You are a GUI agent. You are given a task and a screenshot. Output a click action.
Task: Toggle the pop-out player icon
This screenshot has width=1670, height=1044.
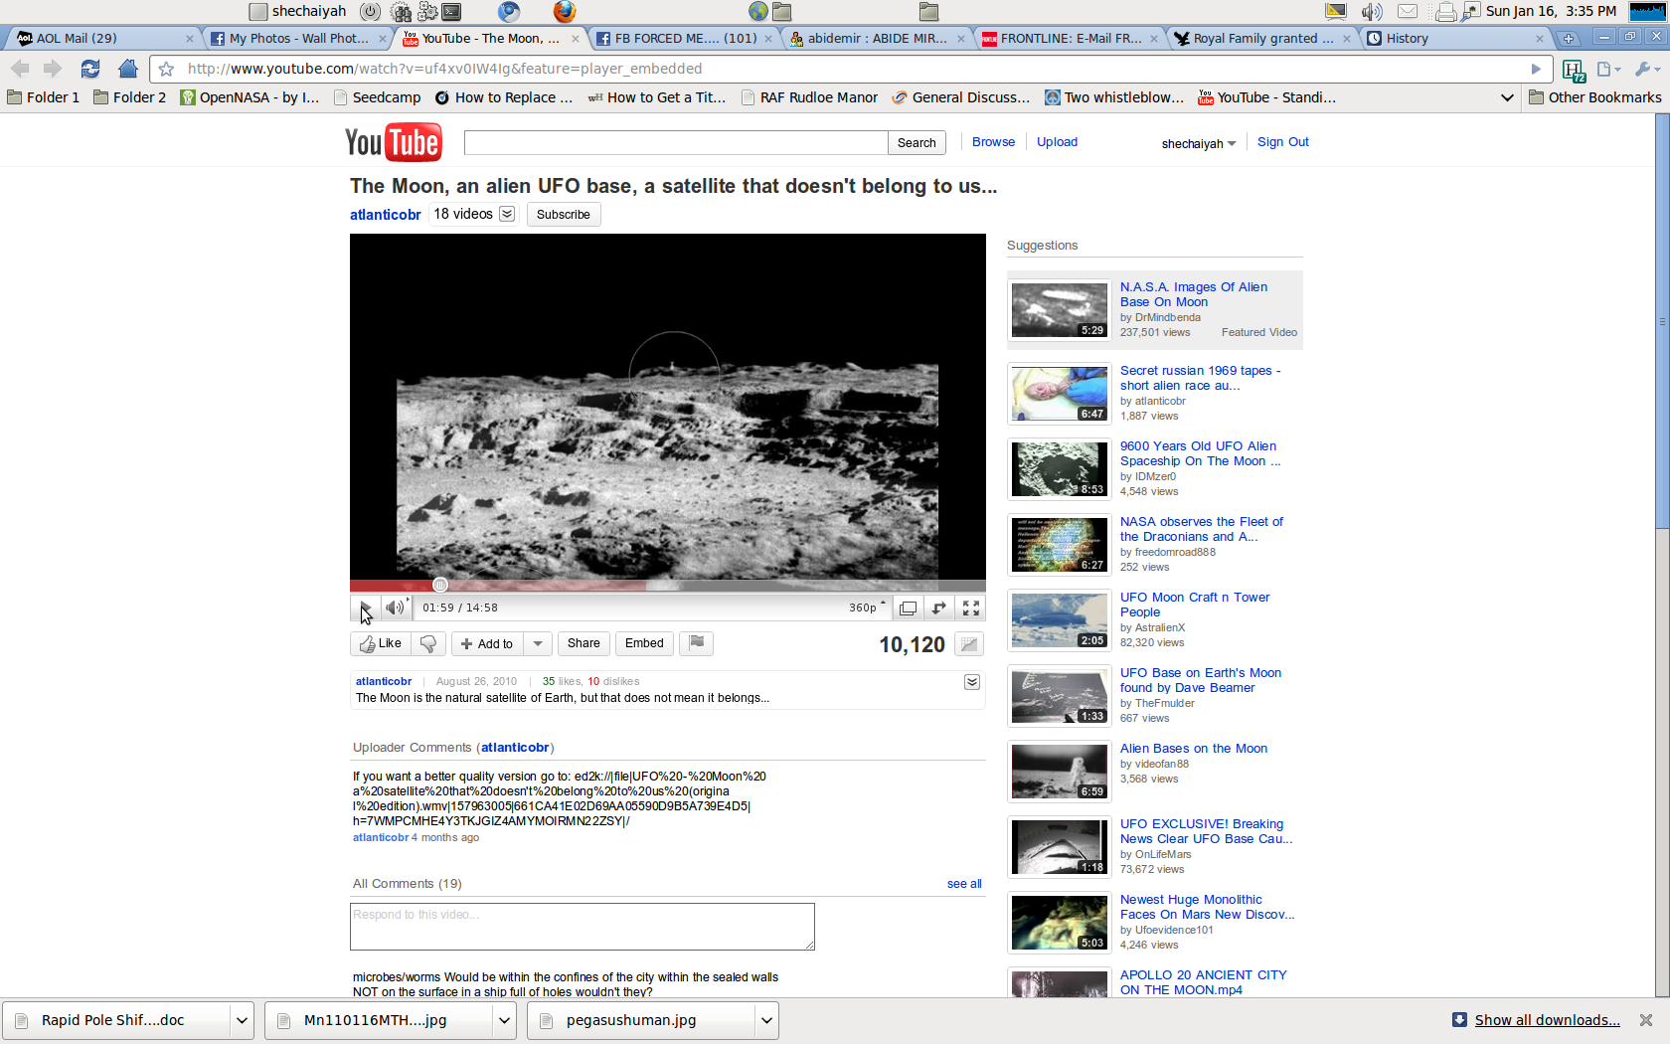[908, 608]
